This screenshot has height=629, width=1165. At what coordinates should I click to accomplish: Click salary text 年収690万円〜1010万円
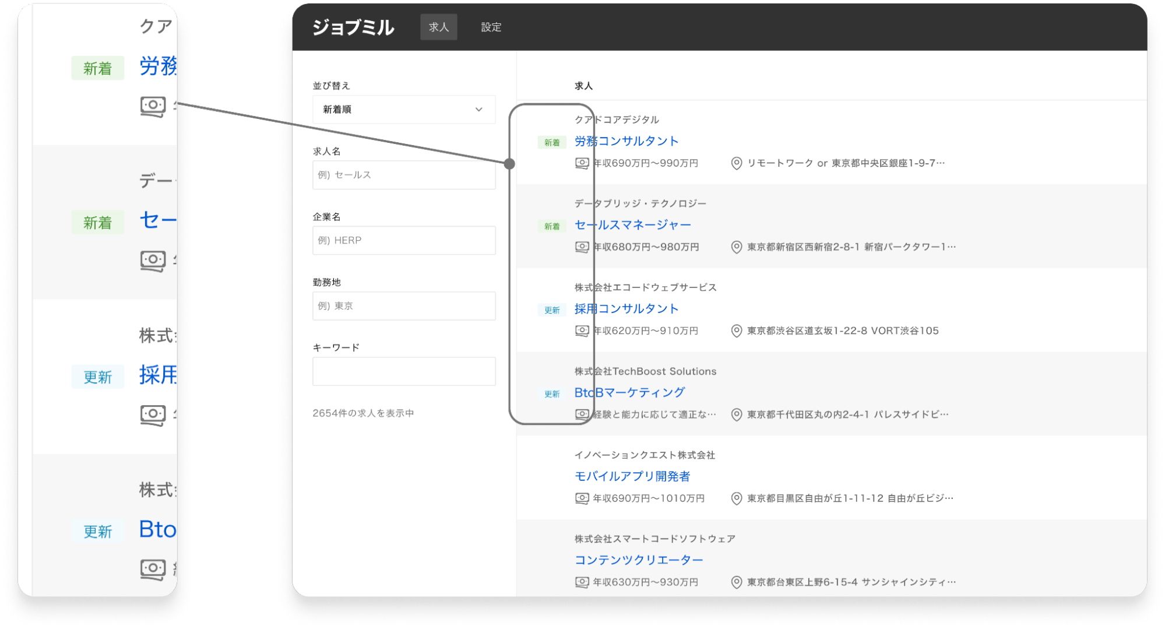click(x=649, y=498)
